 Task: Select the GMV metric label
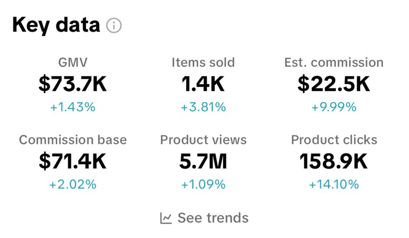73,63
